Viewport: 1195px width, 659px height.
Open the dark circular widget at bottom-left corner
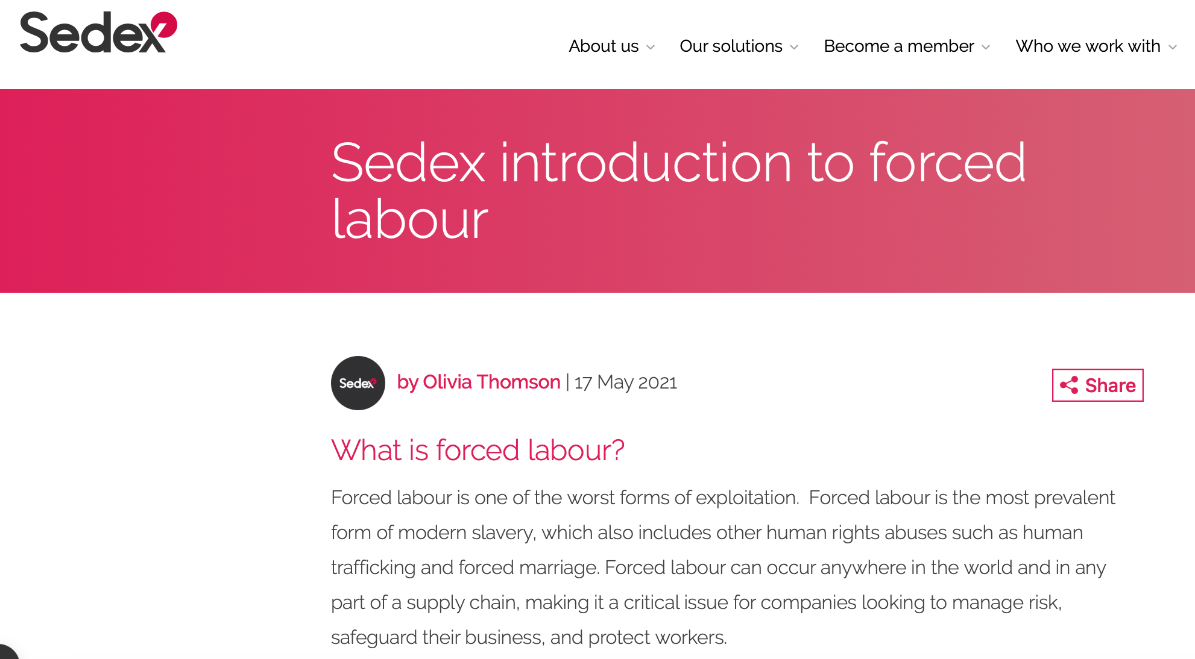6,653
